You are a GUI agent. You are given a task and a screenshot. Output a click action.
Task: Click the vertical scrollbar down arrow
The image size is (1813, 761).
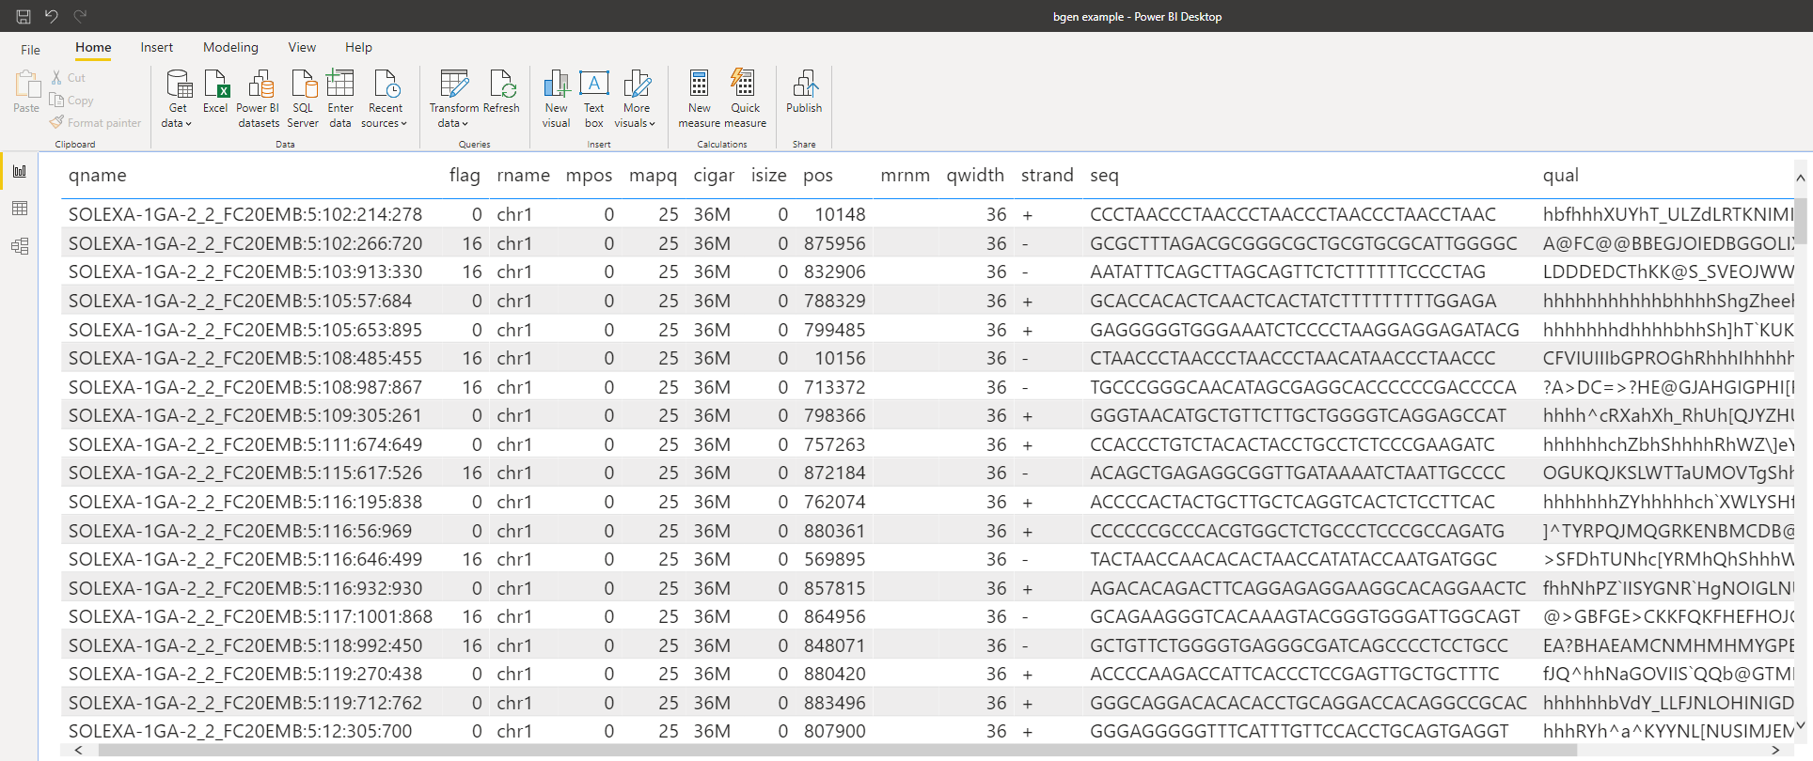[x=1800, y=725]
